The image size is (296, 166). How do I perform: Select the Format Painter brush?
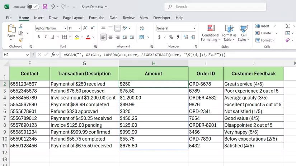coord(21,40)
